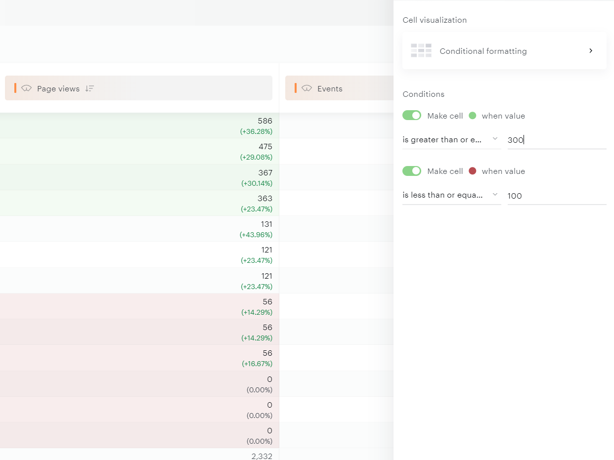Click the threshold field containing 300

[x=556, y=140]
